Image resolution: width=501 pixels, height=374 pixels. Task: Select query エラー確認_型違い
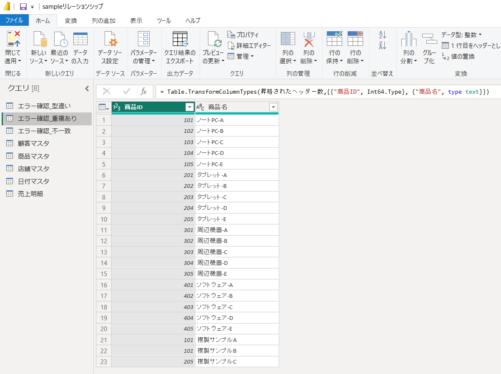47,106
